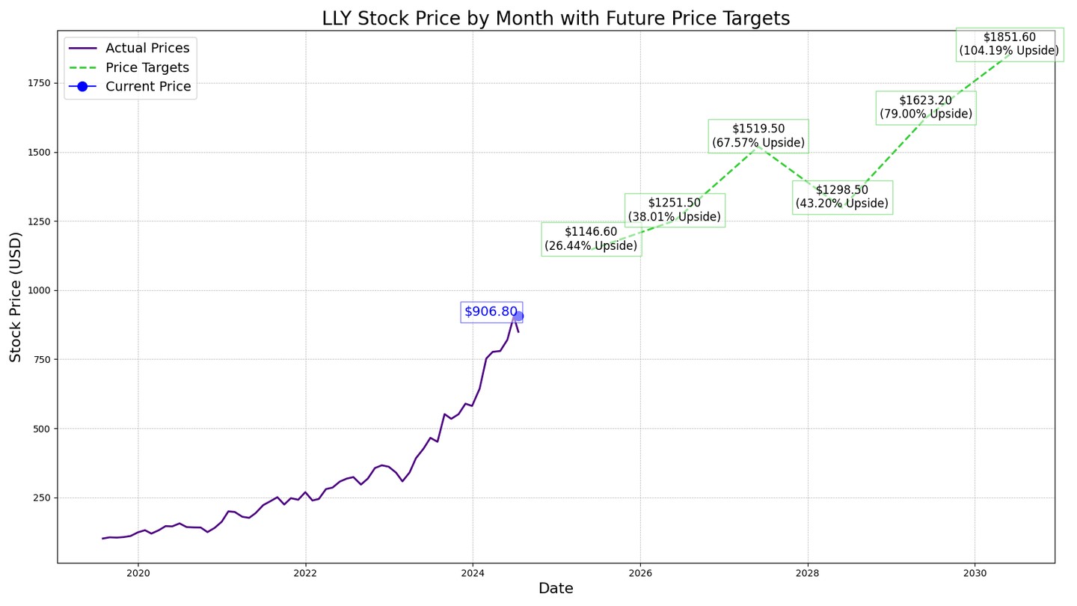Screen dimensions: 1077x606
Task: Click the Stock Price (USD) axis label
Action: tap(16, 297)
